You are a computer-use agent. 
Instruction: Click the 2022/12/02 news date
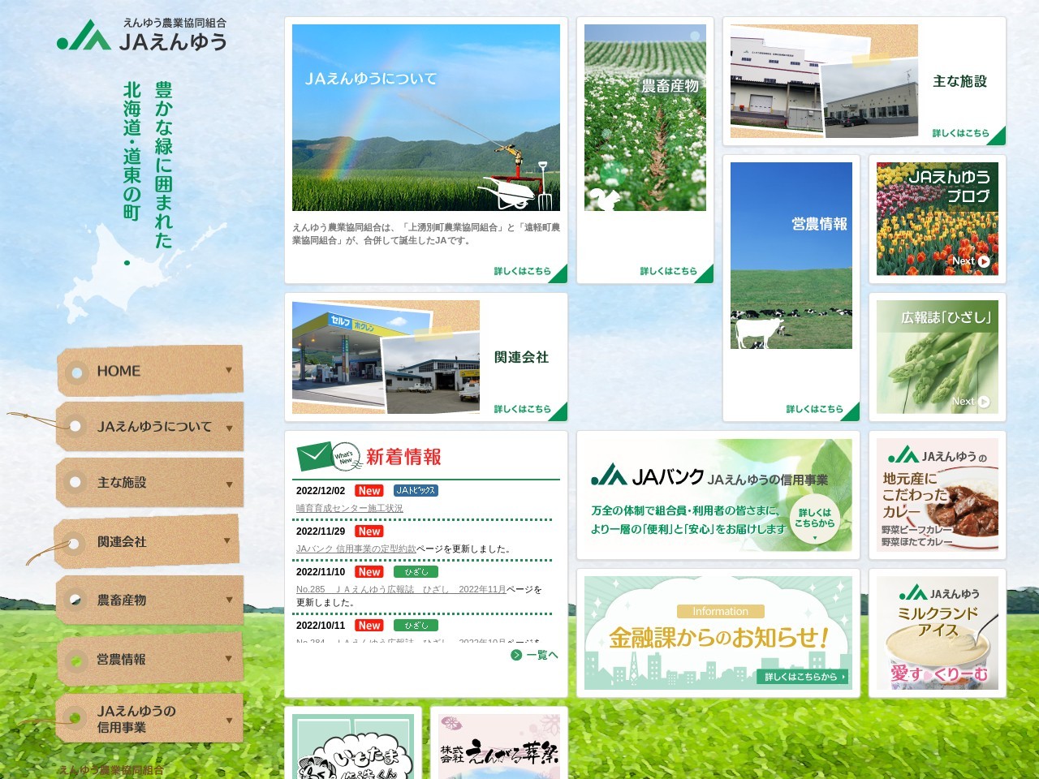321,491
